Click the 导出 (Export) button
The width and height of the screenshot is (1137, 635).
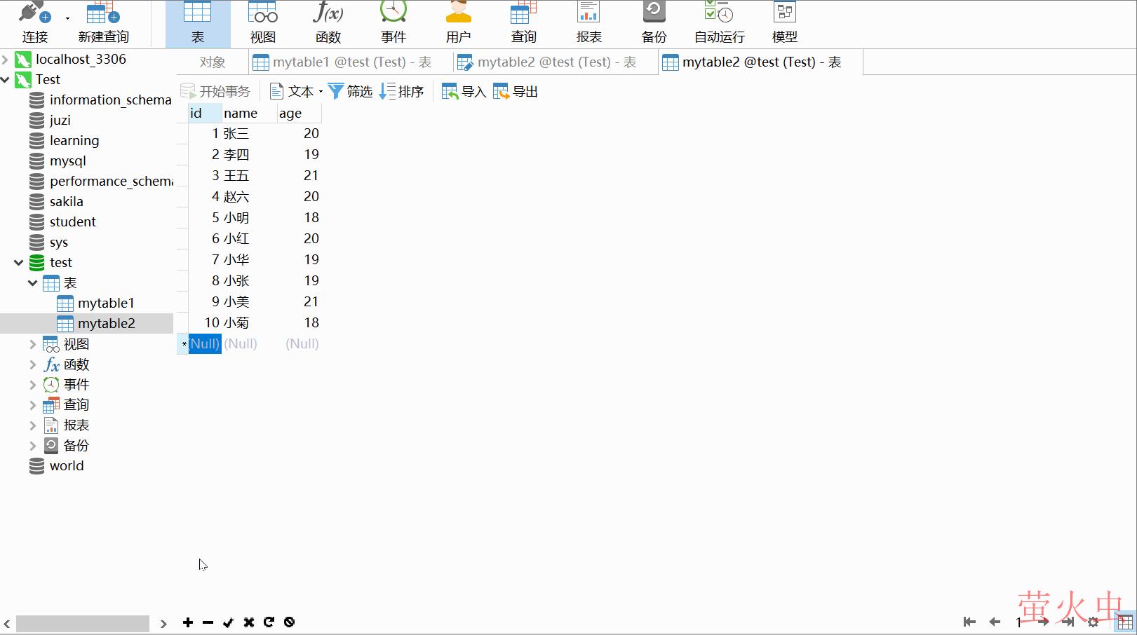coord(514,90)
